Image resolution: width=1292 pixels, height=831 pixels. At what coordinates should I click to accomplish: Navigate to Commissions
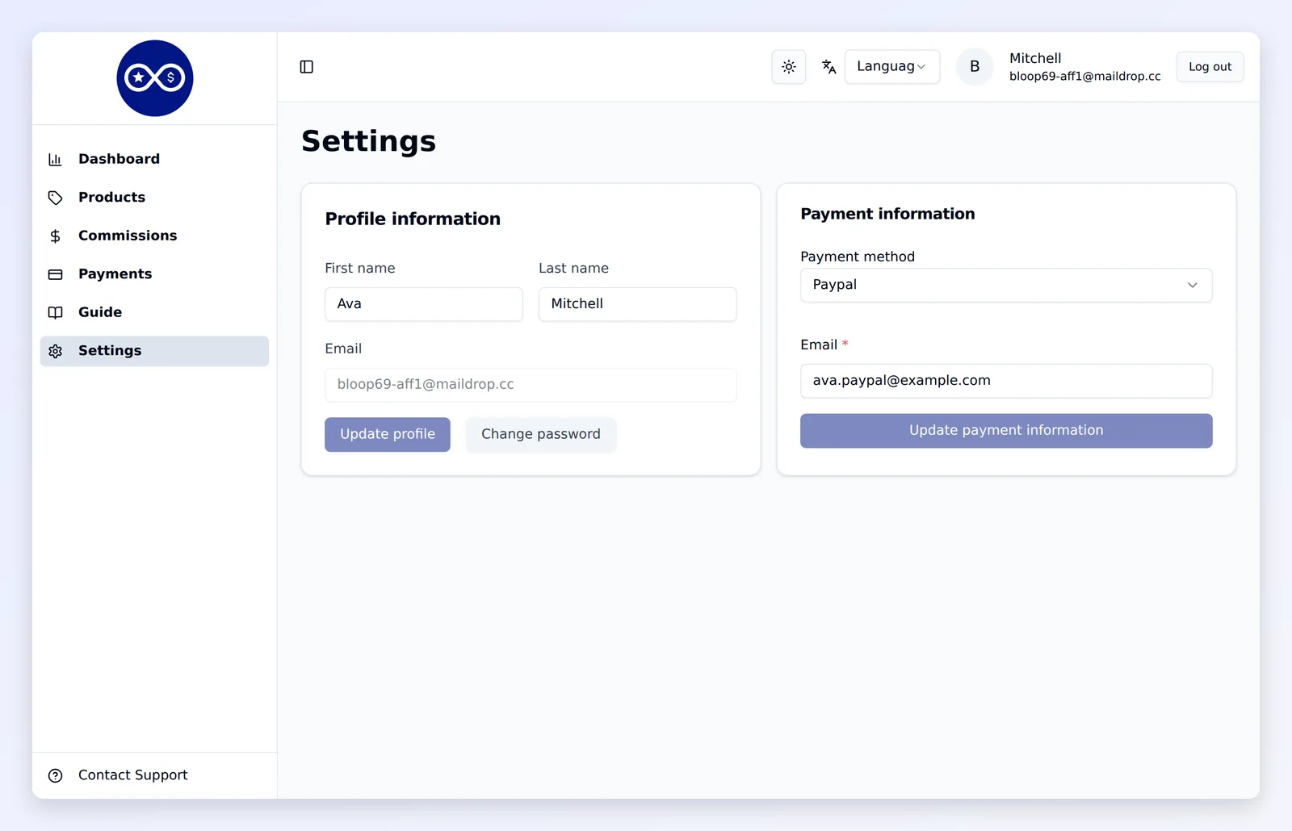pos(154,236)
